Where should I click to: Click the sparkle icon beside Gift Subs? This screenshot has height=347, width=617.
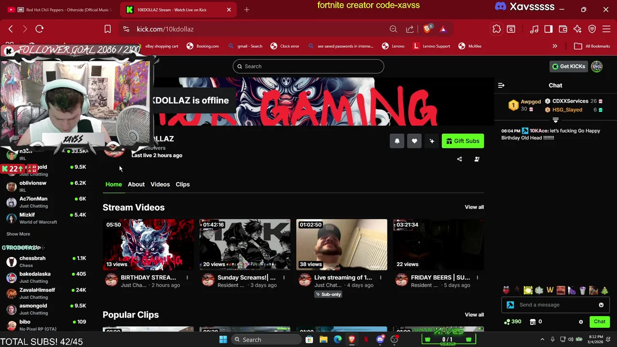coord(432,141)
